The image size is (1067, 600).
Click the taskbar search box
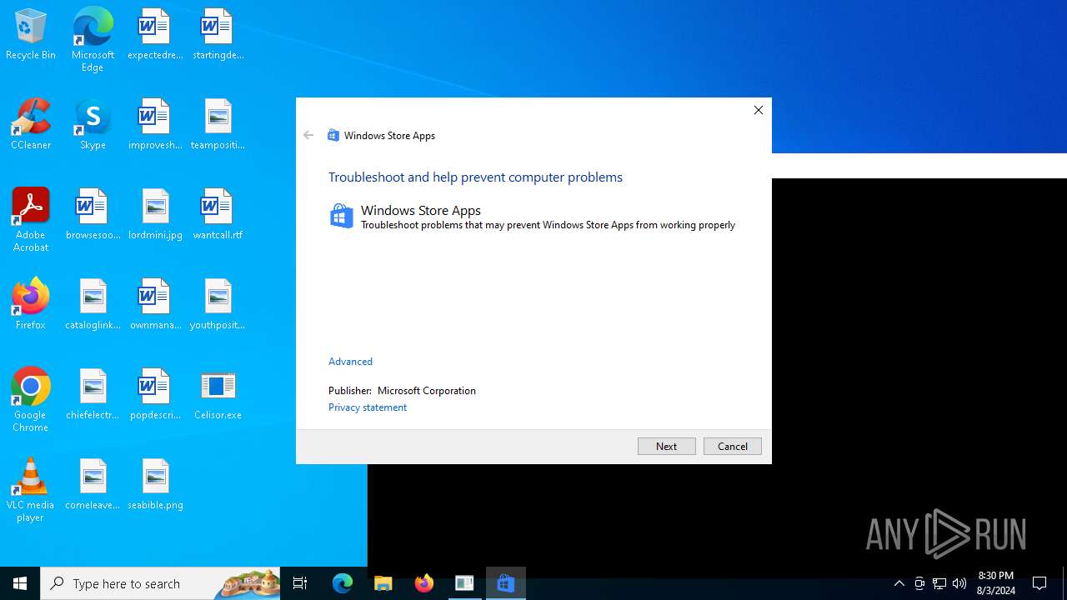point(160,583)
